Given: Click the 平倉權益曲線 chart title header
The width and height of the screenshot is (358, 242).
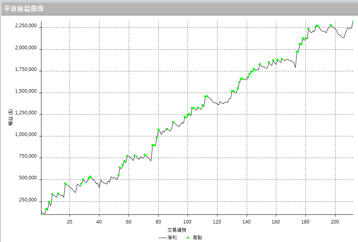Looking at the screenshot, I should tap(24, 9).
